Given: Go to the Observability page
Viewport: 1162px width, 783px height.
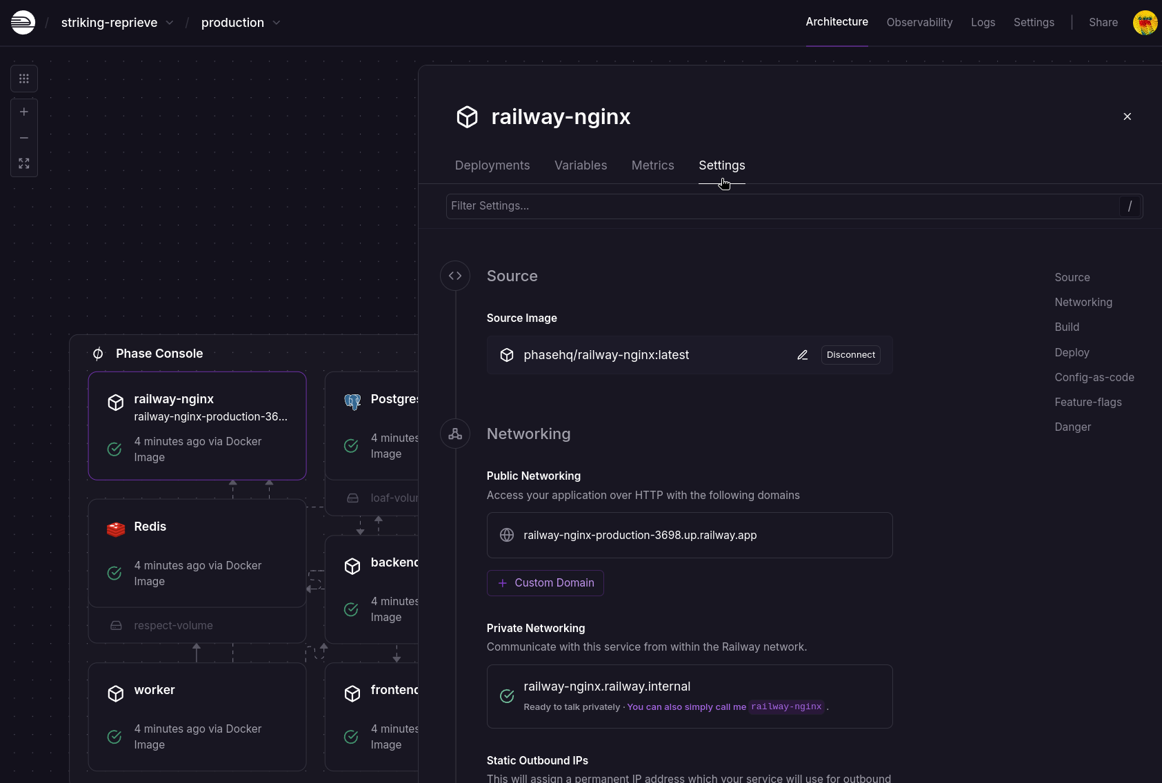Looking at the screenshot, I should click(919, 23).
